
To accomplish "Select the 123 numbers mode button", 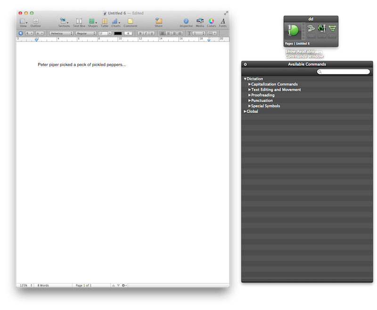I will click(x=332, y=36).
